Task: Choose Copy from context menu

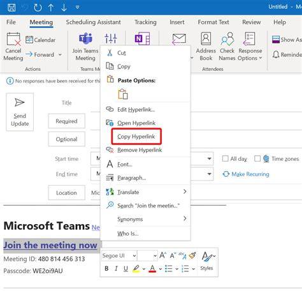Action: 145,66
